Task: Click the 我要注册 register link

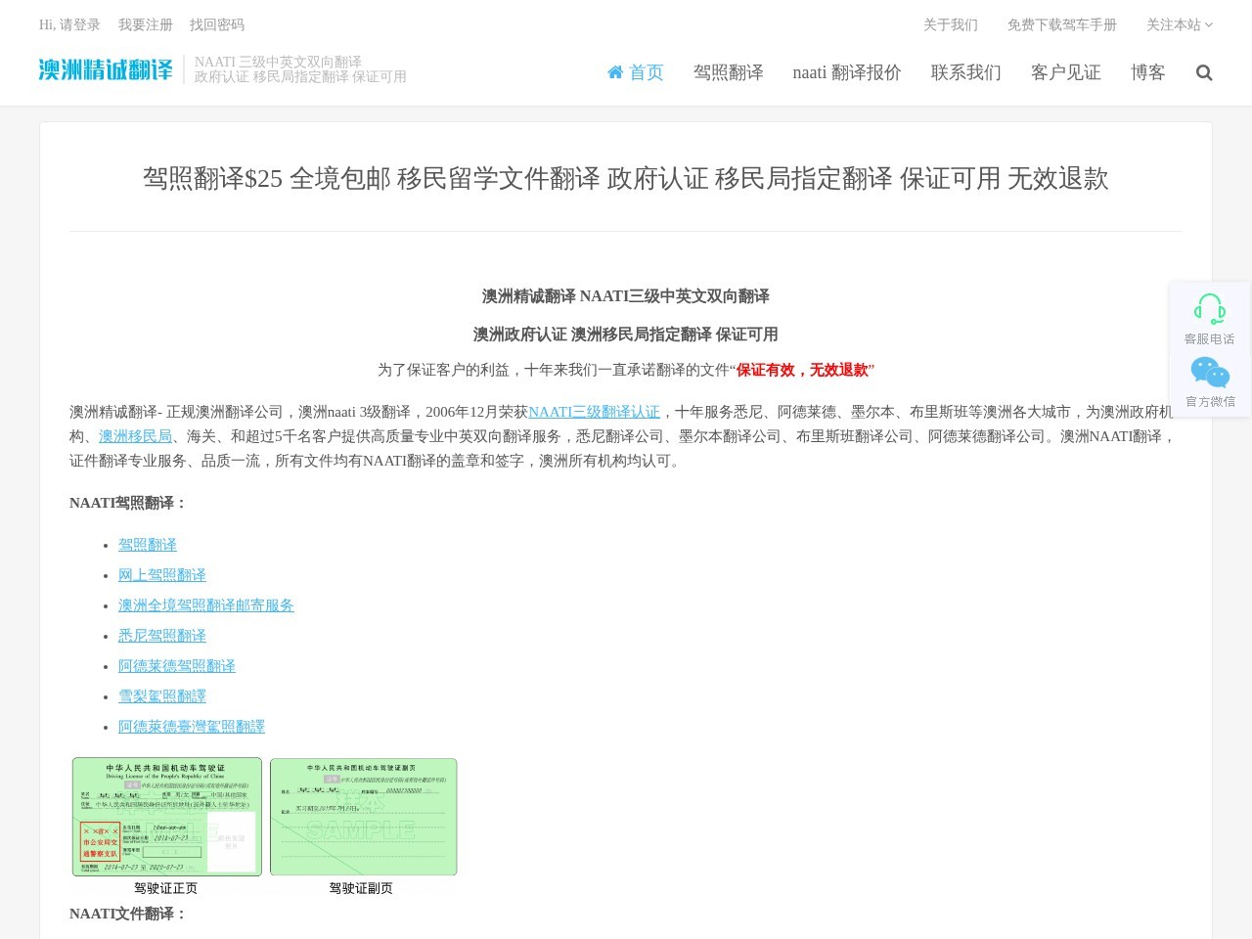Action: pyautogui.click(x=146, y=24)
